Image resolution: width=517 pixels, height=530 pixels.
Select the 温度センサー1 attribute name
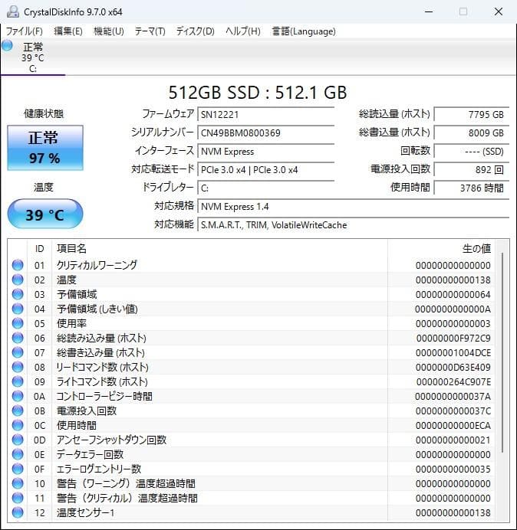click(x=85, y=512)
